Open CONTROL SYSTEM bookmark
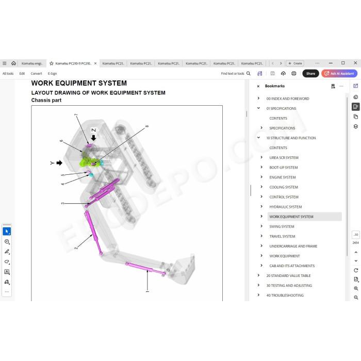 click(x=284, y=197)
